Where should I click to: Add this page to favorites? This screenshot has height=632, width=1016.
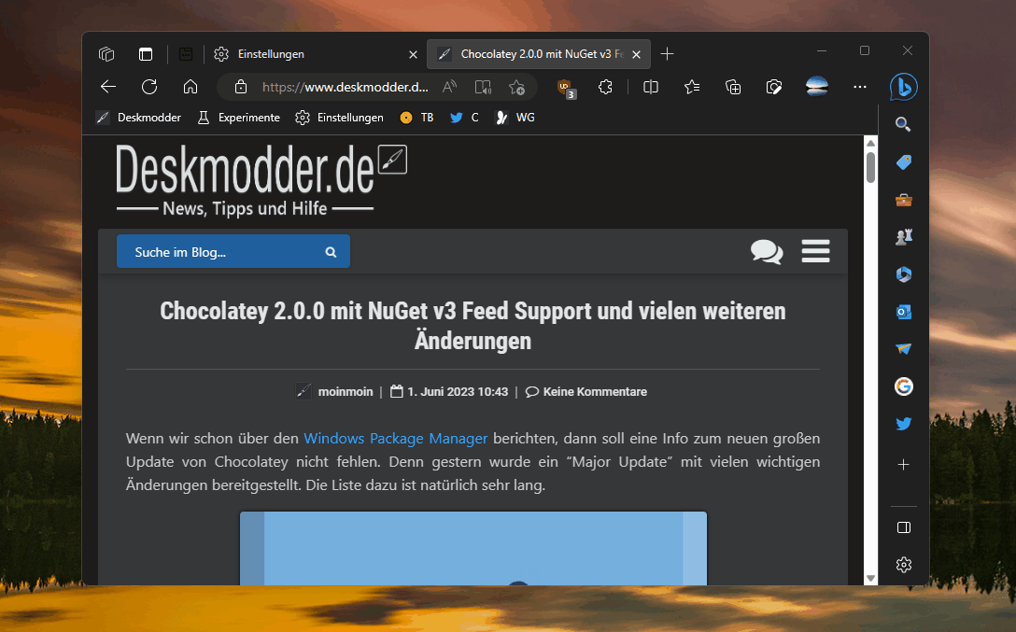pos(516,87)
